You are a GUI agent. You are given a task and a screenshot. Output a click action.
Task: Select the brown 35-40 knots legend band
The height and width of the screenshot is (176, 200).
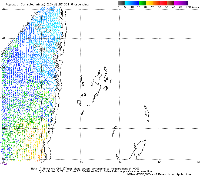[x=170, y=3]
